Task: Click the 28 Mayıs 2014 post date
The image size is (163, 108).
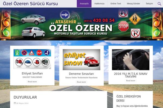Action: click(x=22, y=103)
